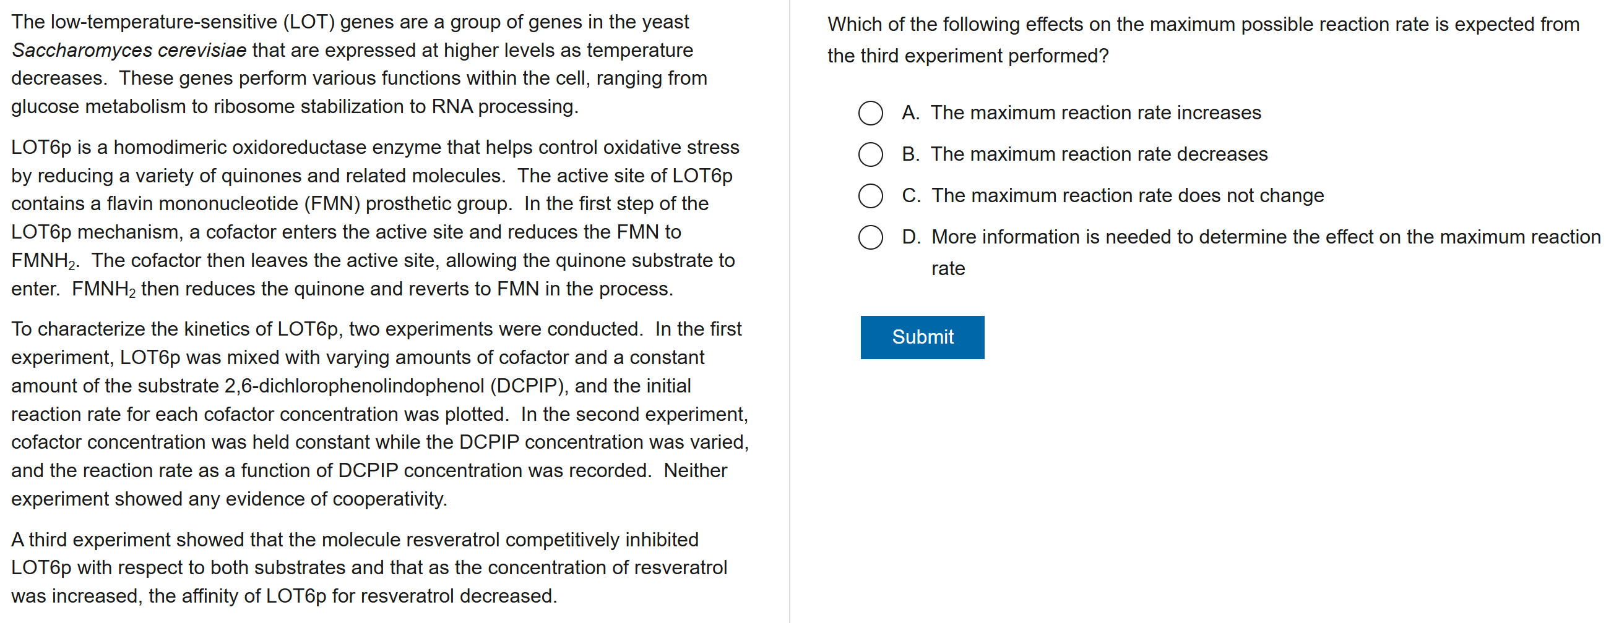Select radio button for answer A
The width and height of the screenshot is (1619, 623).
(x=871, y=113)
